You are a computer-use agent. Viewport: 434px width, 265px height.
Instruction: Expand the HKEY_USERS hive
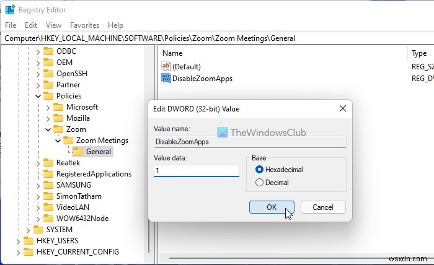click(18, 241)
